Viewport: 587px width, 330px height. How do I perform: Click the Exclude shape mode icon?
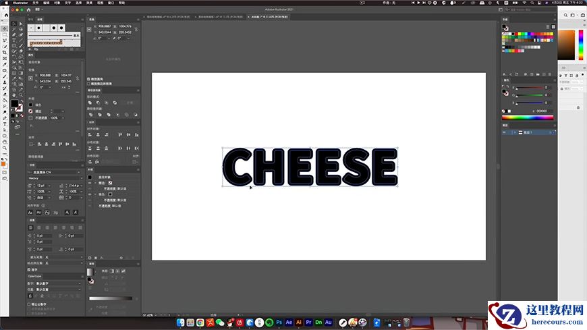(x=115, y=103)
